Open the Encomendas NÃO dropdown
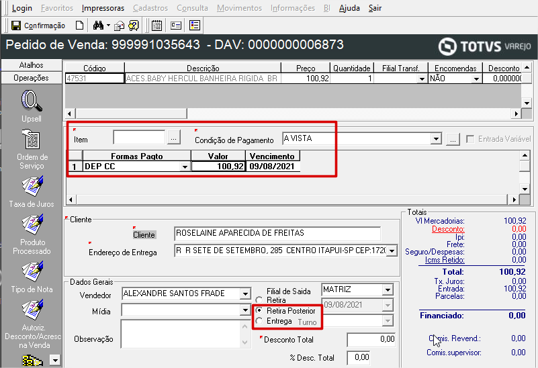 coord(476,79)
